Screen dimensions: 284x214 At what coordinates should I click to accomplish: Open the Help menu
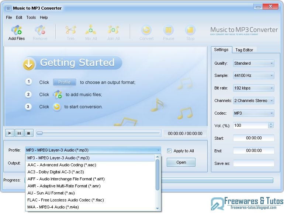(44, 17)
